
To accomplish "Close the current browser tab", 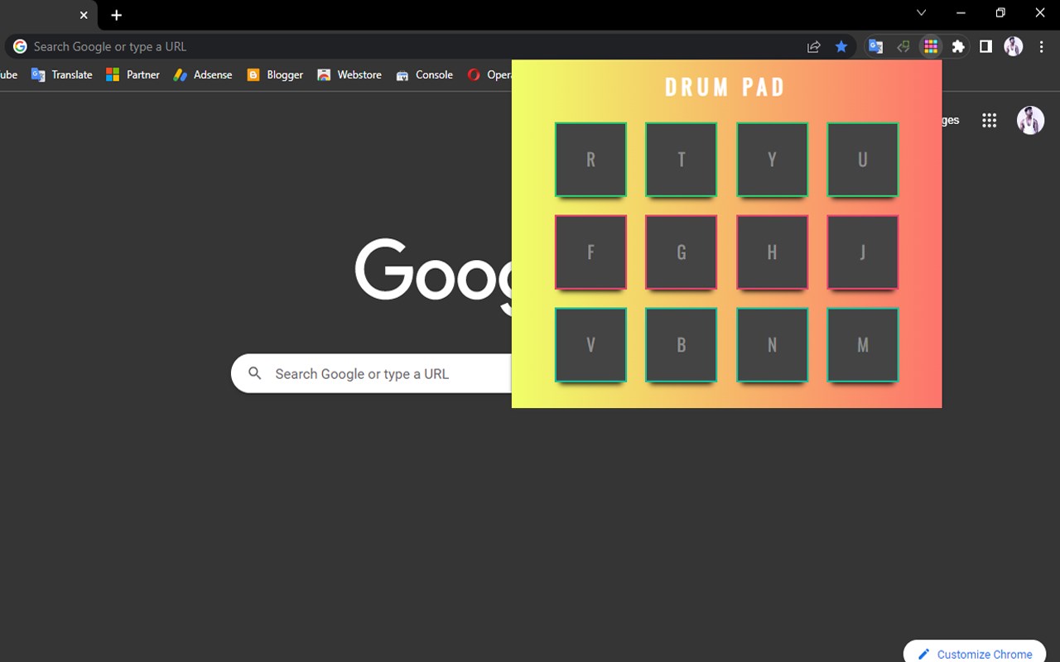I will pyautogui.click(x=84, y=15).
